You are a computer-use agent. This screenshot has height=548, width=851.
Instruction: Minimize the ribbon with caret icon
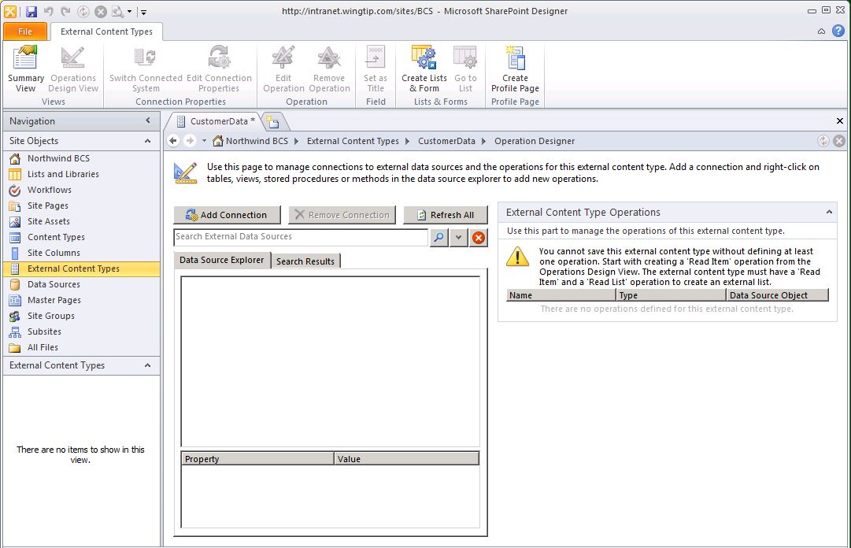coord(821,31)
